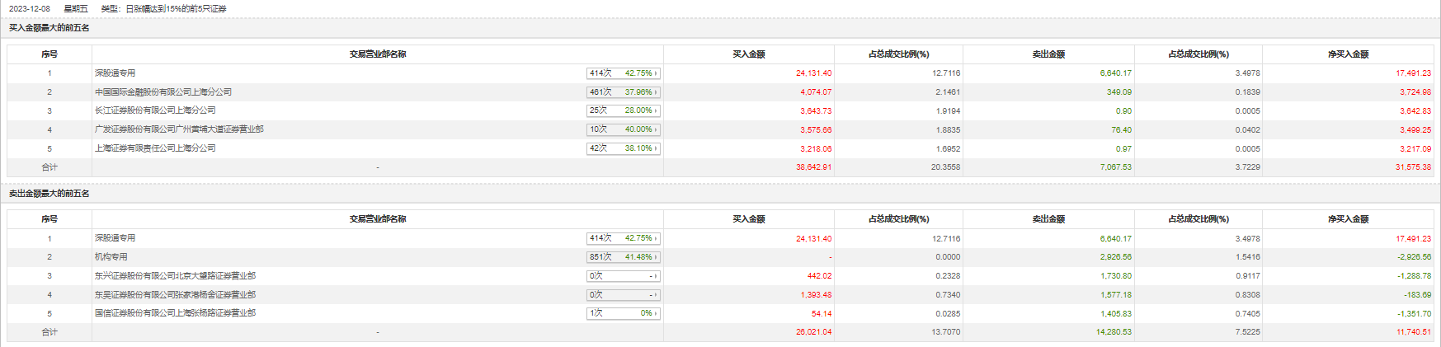Click the 机构专用 seat name
The width and height of the screenshot is (1441, 347).
(111, 257)
